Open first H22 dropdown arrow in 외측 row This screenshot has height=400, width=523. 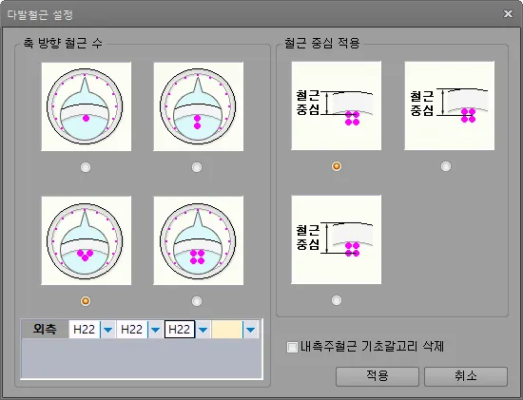click(x=107, y=330)
